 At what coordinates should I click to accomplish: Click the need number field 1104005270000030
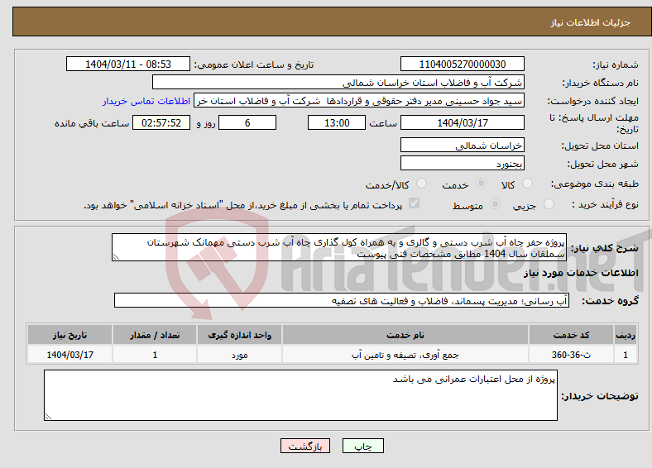pos(462,64)
